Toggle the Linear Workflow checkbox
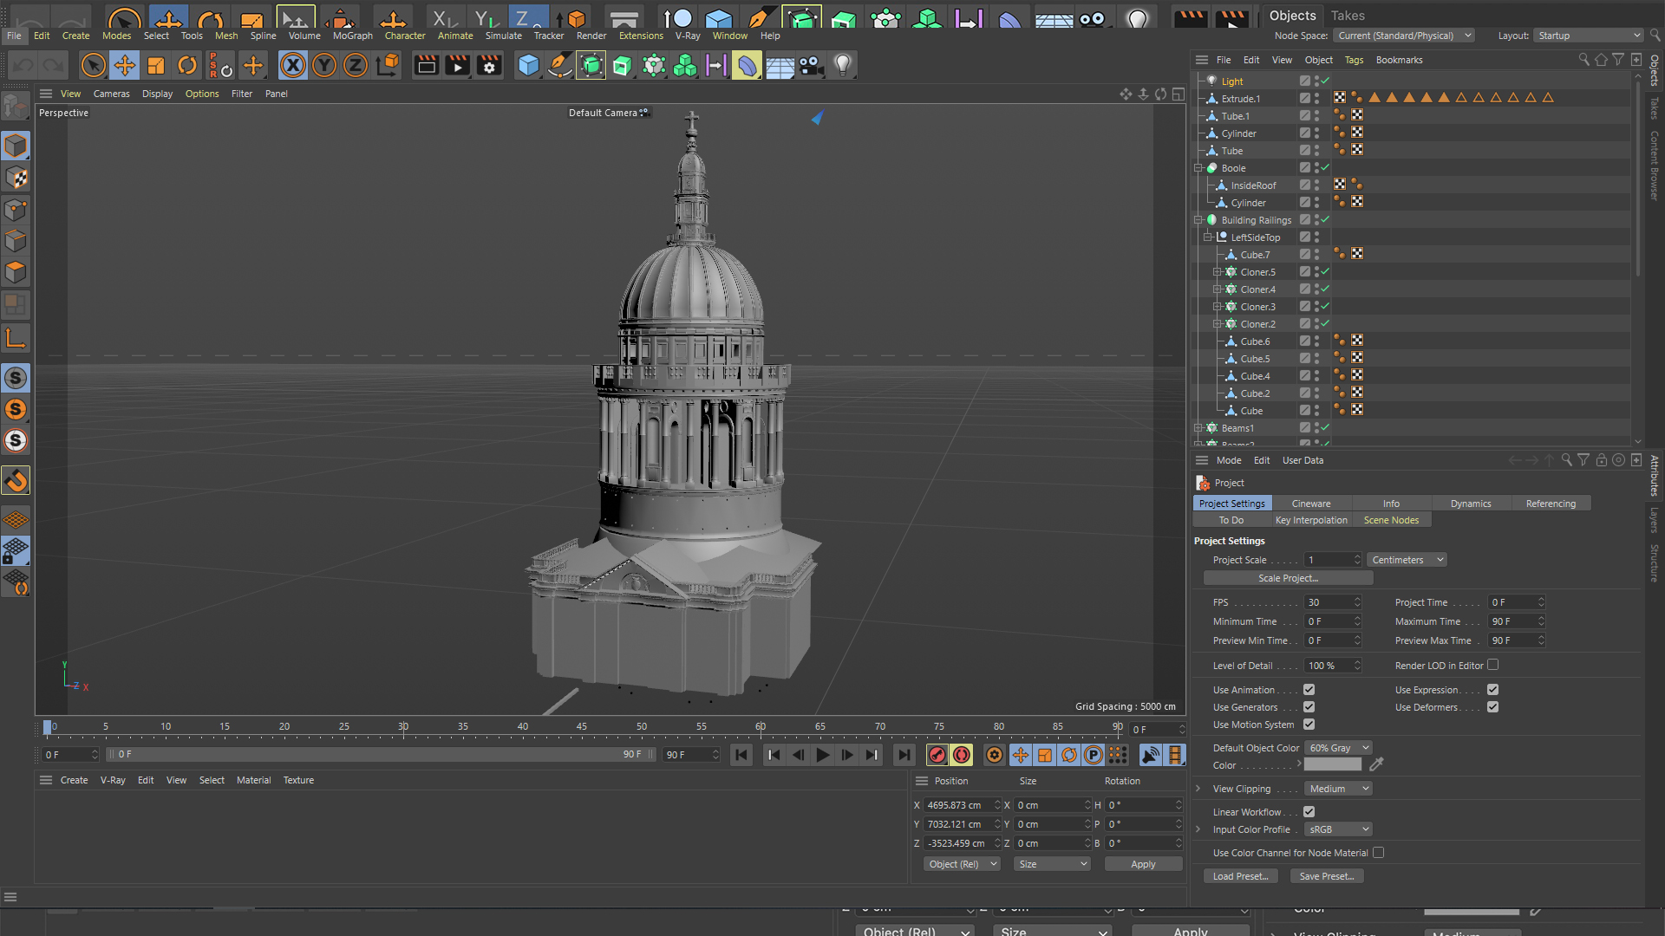The width and height of the screenshot is (1665, 936). coord(1309,812)
